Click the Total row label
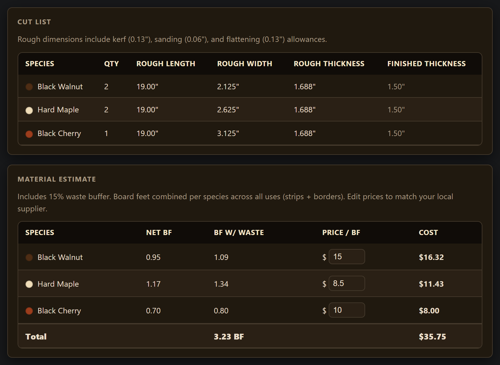 pyautogui.click(x=36, y=336)
